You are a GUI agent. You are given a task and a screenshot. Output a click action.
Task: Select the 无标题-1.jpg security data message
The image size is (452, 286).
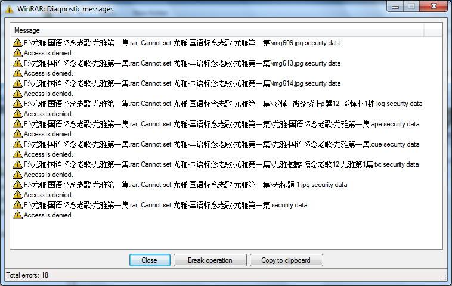pos(185,185)
